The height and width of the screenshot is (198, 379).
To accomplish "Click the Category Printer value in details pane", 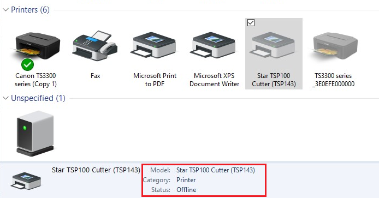I will [186, 180].
